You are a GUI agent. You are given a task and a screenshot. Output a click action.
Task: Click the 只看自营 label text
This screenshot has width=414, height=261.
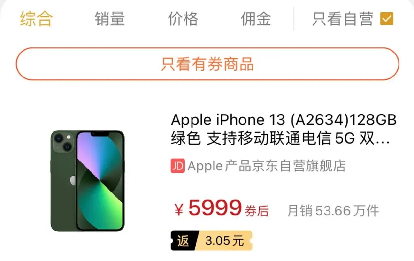(x=343, y=19)
